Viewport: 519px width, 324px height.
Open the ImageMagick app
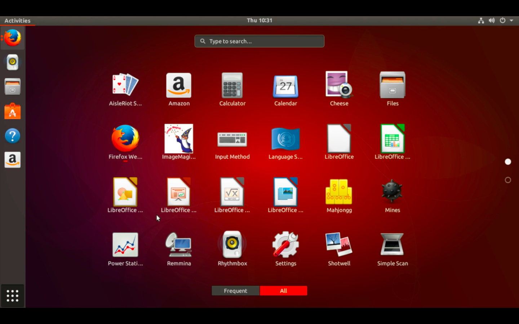point(179,139)
